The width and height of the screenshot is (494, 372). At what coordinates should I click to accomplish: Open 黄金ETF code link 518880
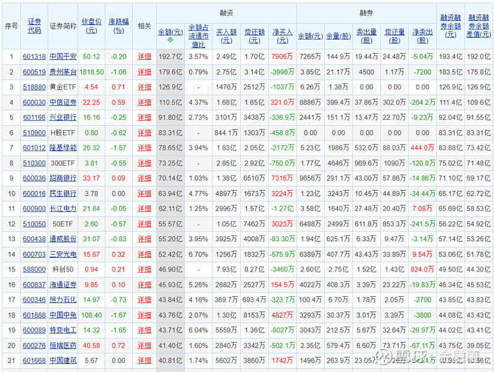[35, 87]
